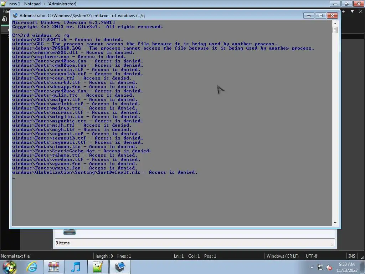Open the books library taskbar icon

[x=54, y=267]
